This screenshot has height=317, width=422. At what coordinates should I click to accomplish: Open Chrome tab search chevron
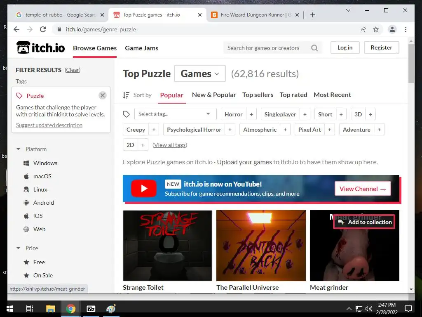(x=348, y=10)
